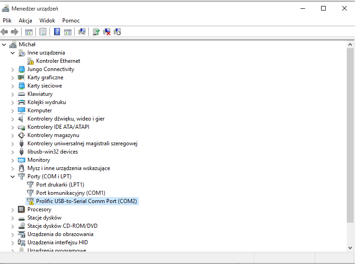
Task: Click the Update driver toolbar icon
Action: point(96,32)
